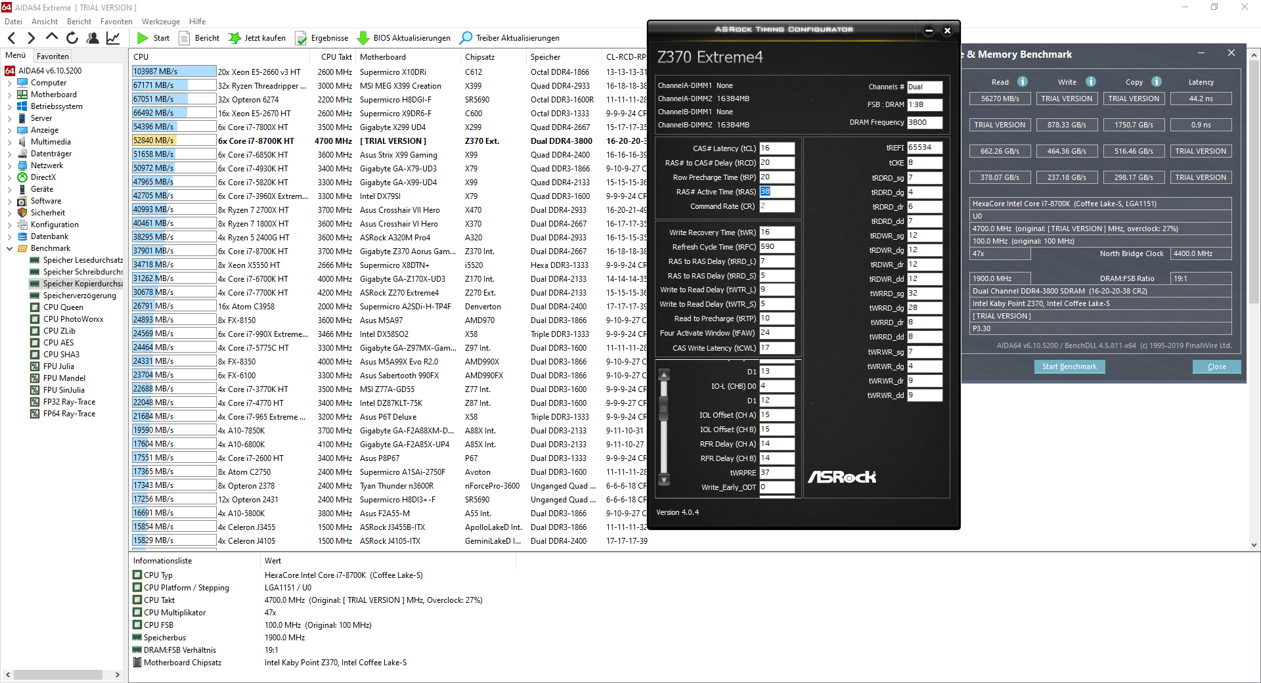The image size is (1261, 683).
Task: Select the 32x Ryzen Threadripper result row
Action: 389,85
